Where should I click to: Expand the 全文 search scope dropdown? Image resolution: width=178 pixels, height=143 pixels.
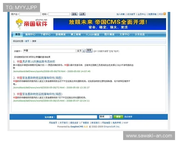(81, 51)
